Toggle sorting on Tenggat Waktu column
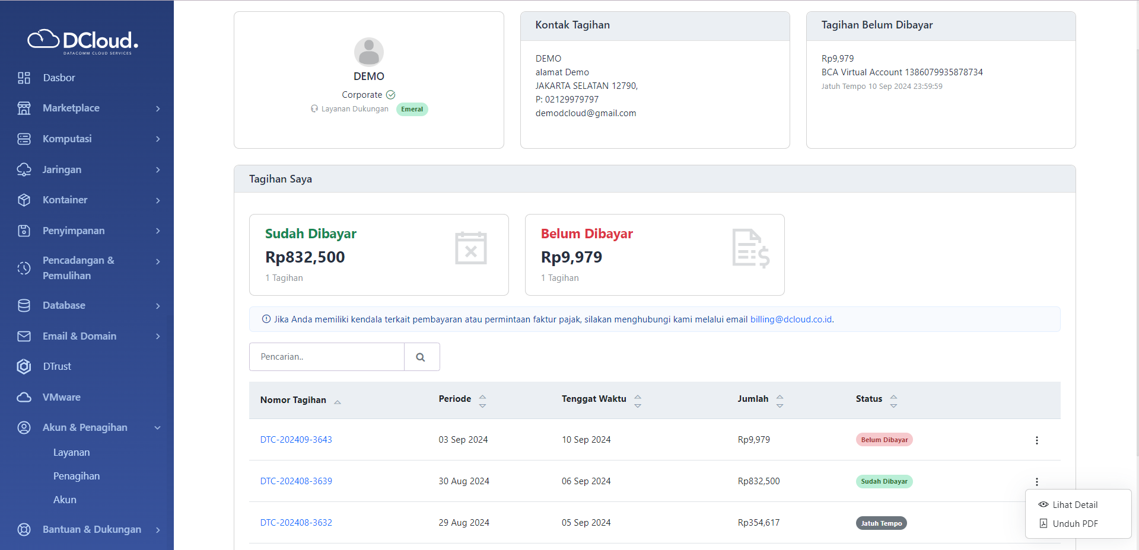Screen dimensions: 1139x550 [637, 401]
